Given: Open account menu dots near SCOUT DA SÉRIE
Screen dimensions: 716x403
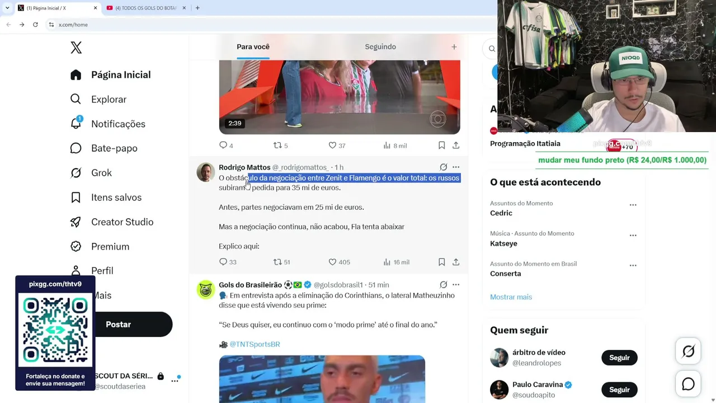Looking at the screenshot, I should [x=175, y=381].
